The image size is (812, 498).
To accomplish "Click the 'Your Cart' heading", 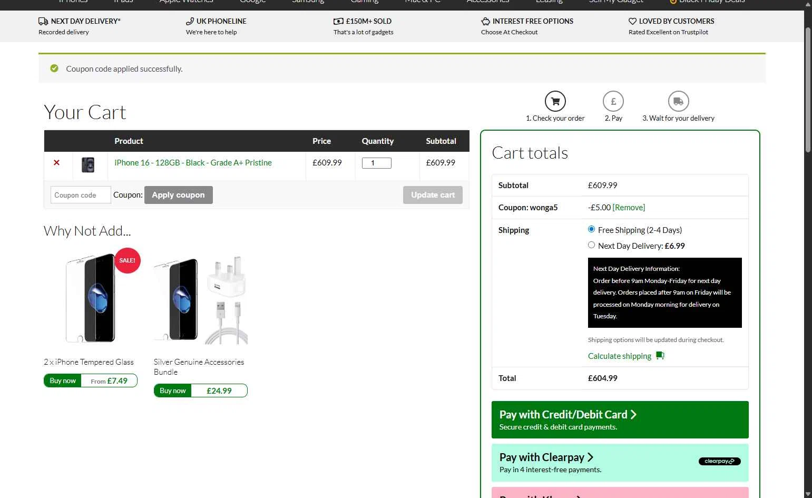I will click(x=85, y=112).
